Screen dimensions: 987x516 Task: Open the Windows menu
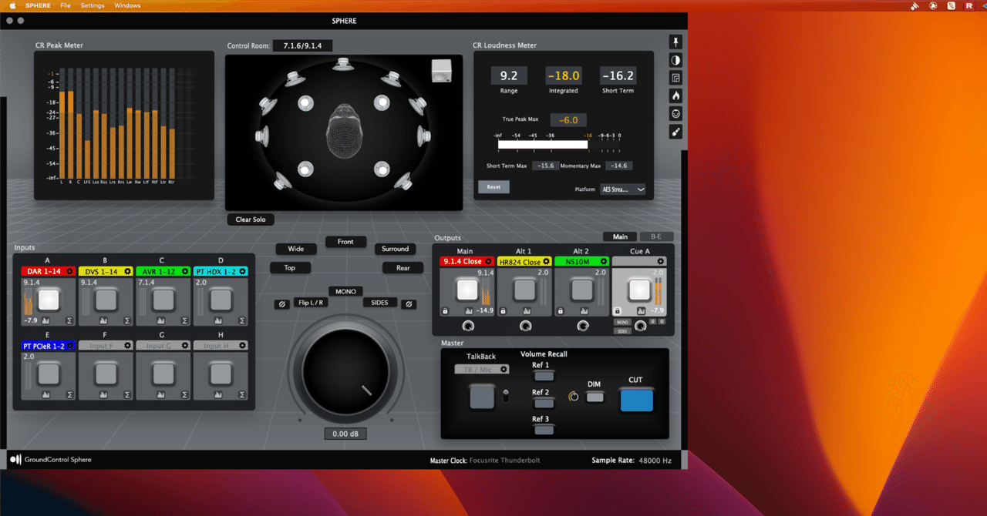pos(127,5)
